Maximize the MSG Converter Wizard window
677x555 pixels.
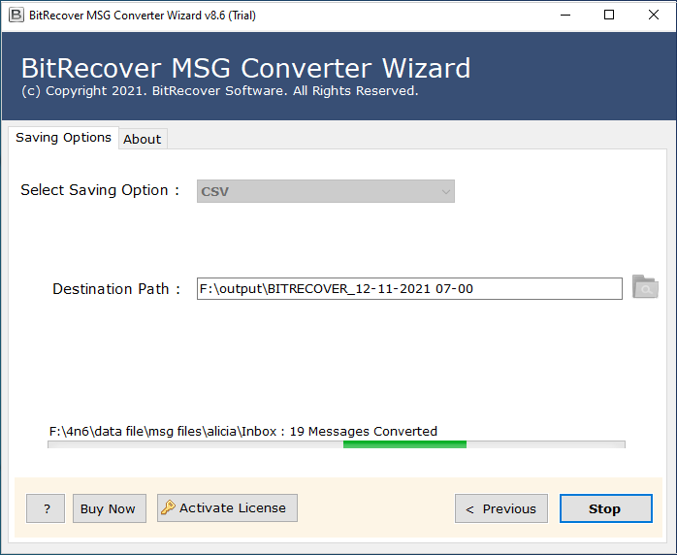click(x=608, y=15)
